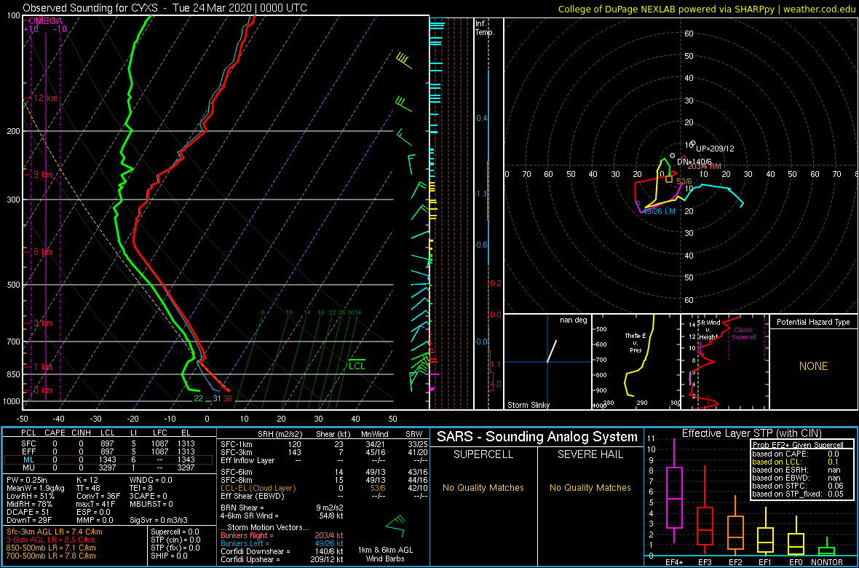Screen dimensions: 859x568
Task: Click 'No Quality Matches' under SEVERE HAIL
Action: pyautogui.click(x=590, y=488)
